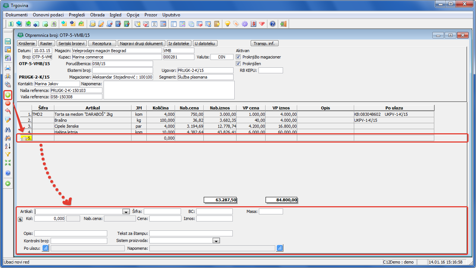This screenshot has height=268, width=476.
Task: Open the Pregledi menu
Action: 77,15
